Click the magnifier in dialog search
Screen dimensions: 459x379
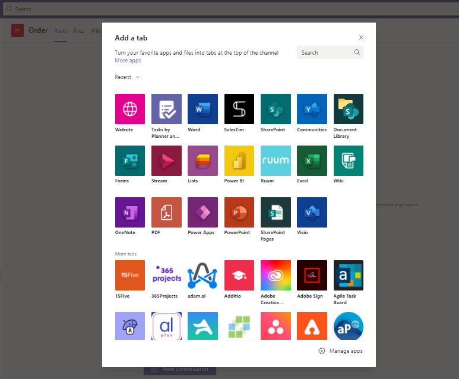pyautogui.click(x=357, y=52)
